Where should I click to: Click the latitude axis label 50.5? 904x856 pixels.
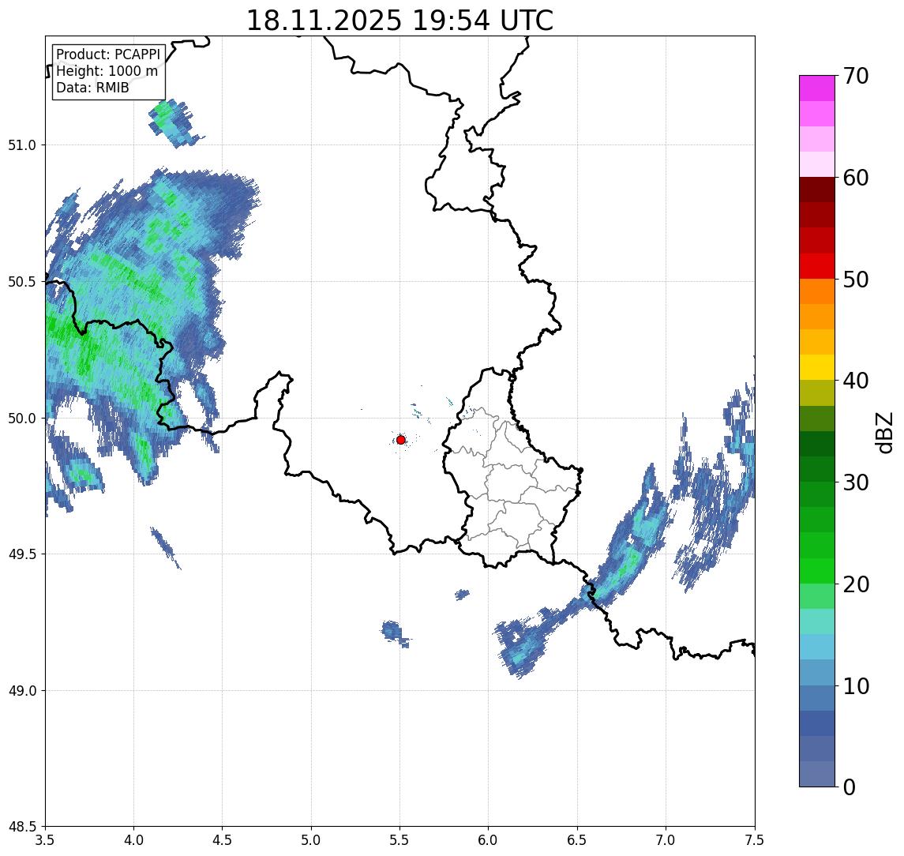pyautogui.click(x=22, y=281)
